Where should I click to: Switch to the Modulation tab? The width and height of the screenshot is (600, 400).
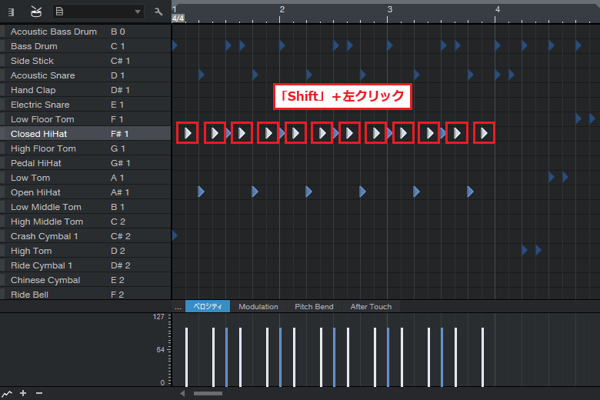point(258,306)
